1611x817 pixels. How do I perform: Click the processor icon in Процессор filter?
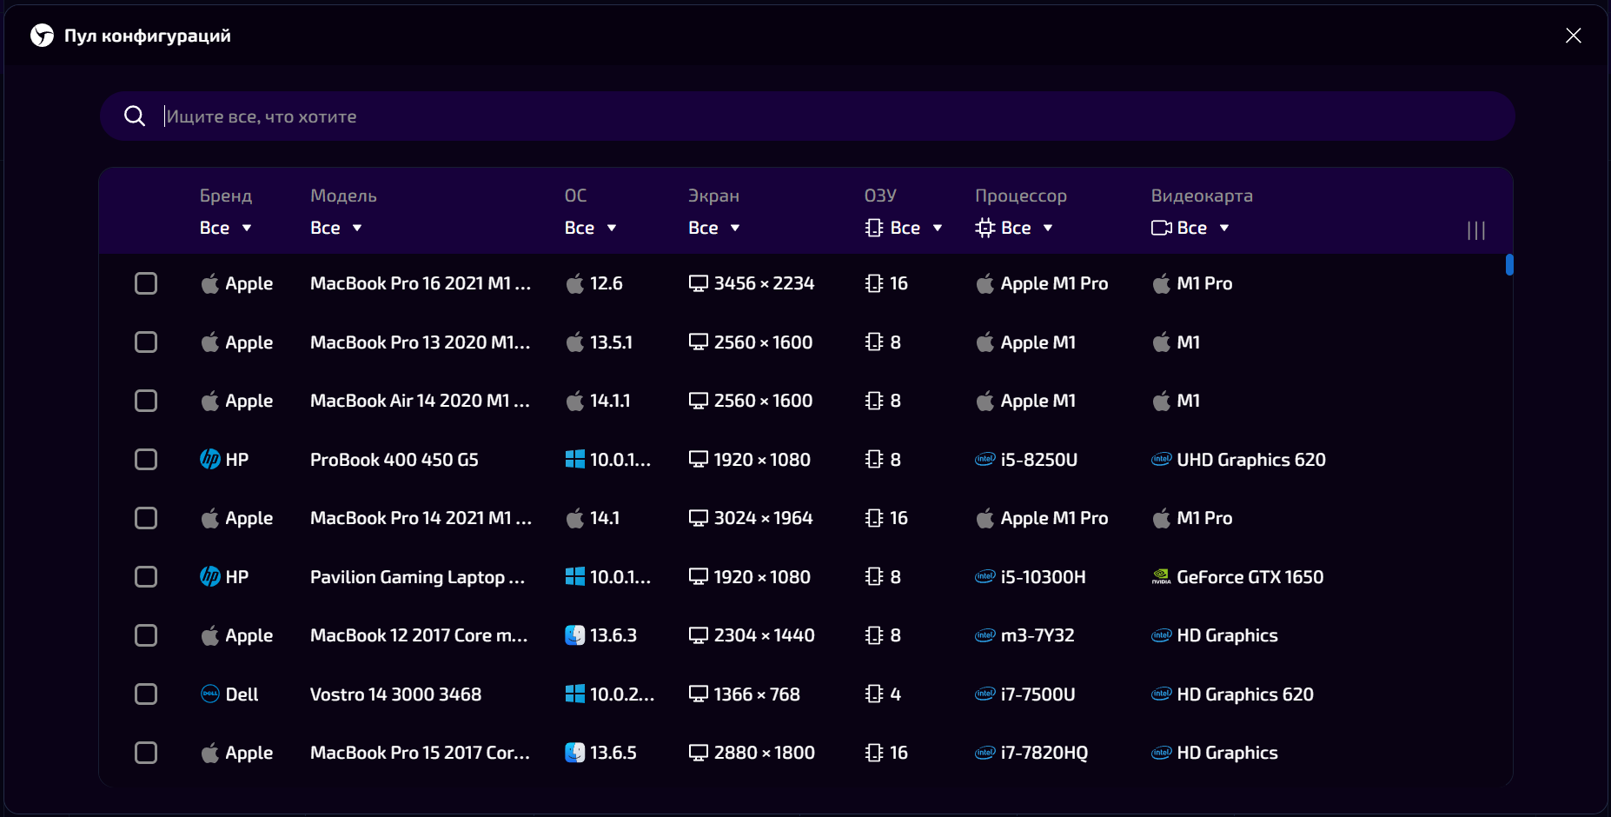click(984, 228)
